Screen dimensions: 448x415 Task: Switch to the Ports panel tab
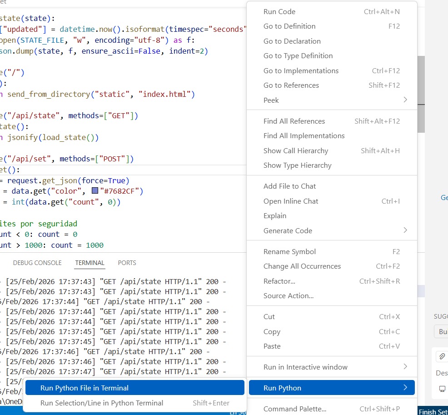pyautogui.click(x=127, y=263)
